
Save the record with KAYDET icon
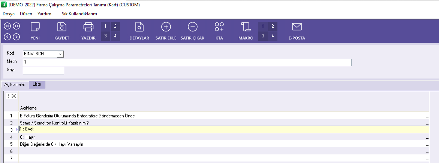pos(62,27)
